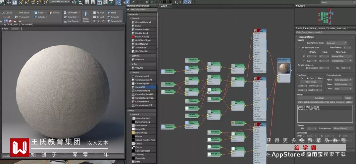Toggle the Material/Map Browser panel icon
The height and width of the screenshot is (164, 356).
(184, 2)
